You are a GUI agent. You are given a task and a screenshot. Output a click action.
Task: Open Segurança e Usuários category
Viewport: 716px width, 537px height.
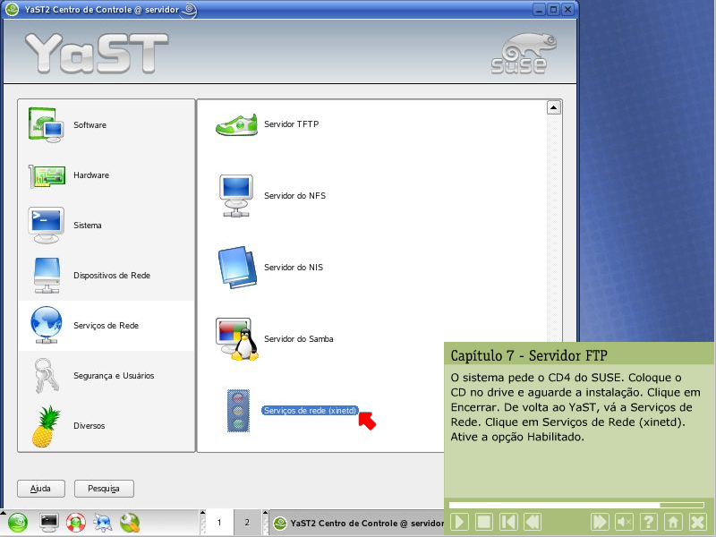point(113,376)
